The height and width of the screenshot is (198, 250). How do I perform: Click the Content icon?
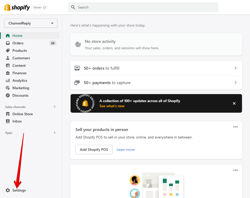coord(8,65)
